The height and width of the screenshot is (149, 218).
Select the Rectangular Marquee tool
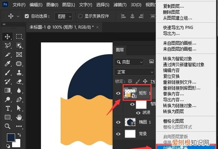[19, 37]
